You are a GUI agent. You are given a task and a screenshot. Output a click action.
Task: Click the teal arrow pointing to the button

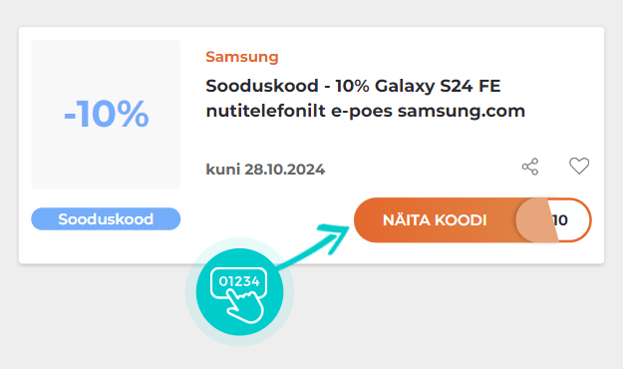tap(314, 245)
